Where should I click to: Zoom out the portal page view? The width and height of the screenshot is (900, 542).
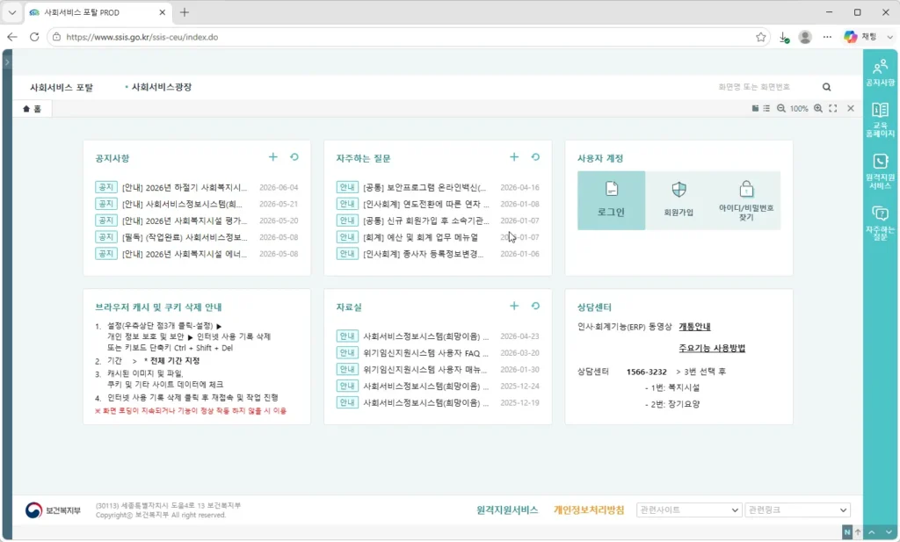pyautogui.click(x=781, y=108)
